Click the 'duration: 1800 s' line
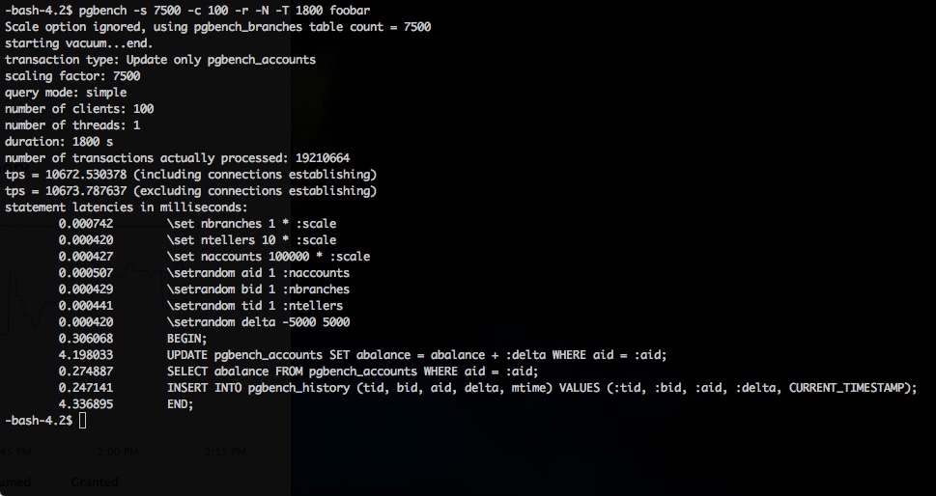 59,142
